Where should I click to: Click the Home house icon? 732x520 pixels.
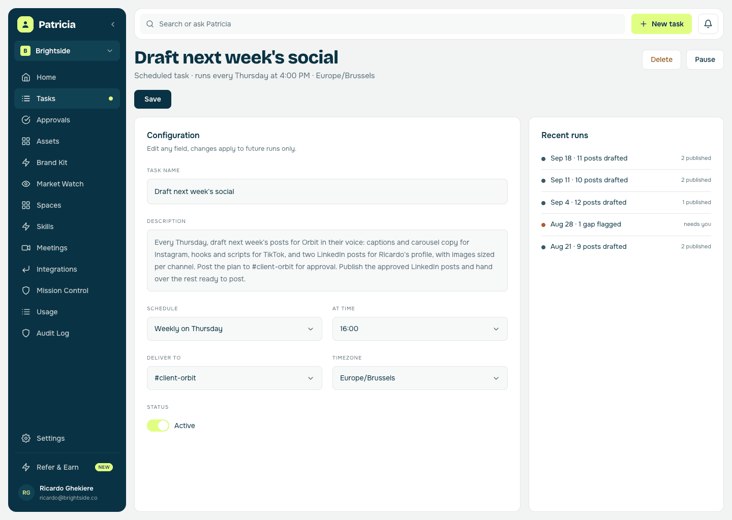pyautogui.click(x=26, y=77)
